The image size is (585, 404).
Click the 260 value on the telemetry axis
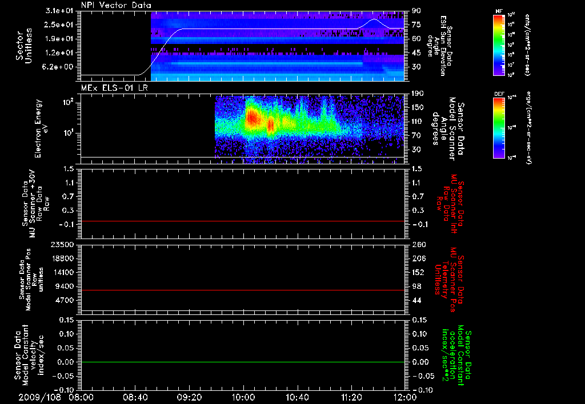(x=419, y=245)
